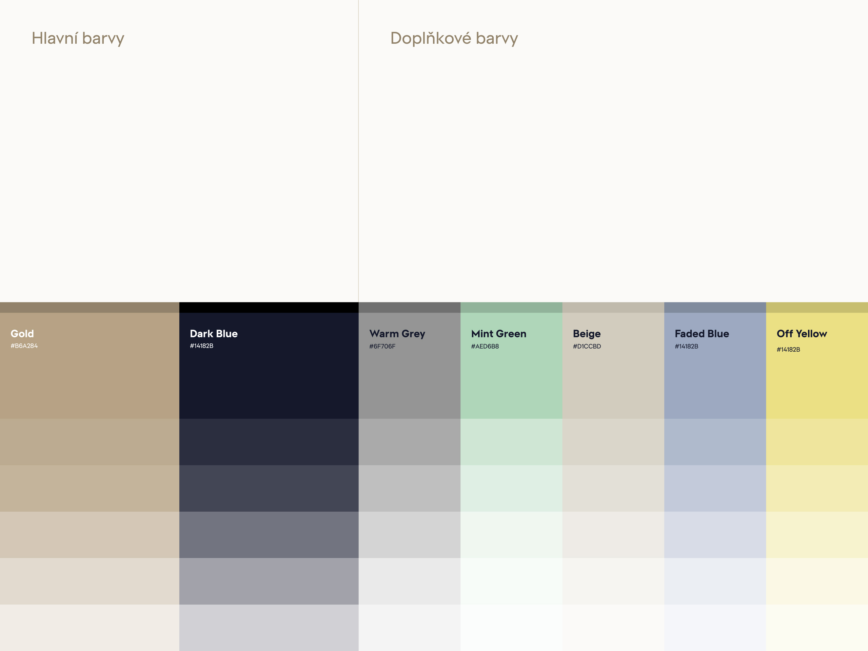Select the Dark Blue main color swatch
Viewport: 868px width, 651px height.
coord(269,366)
